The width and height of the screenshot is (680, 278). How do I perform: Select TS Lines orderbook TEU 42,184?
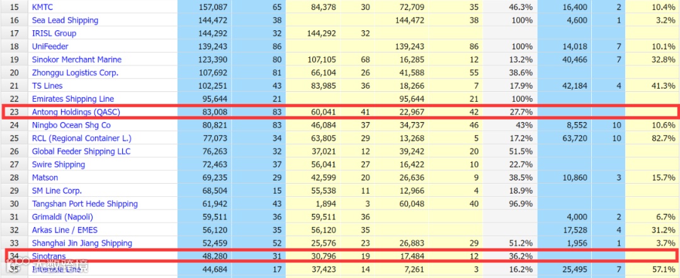point(575,86)
